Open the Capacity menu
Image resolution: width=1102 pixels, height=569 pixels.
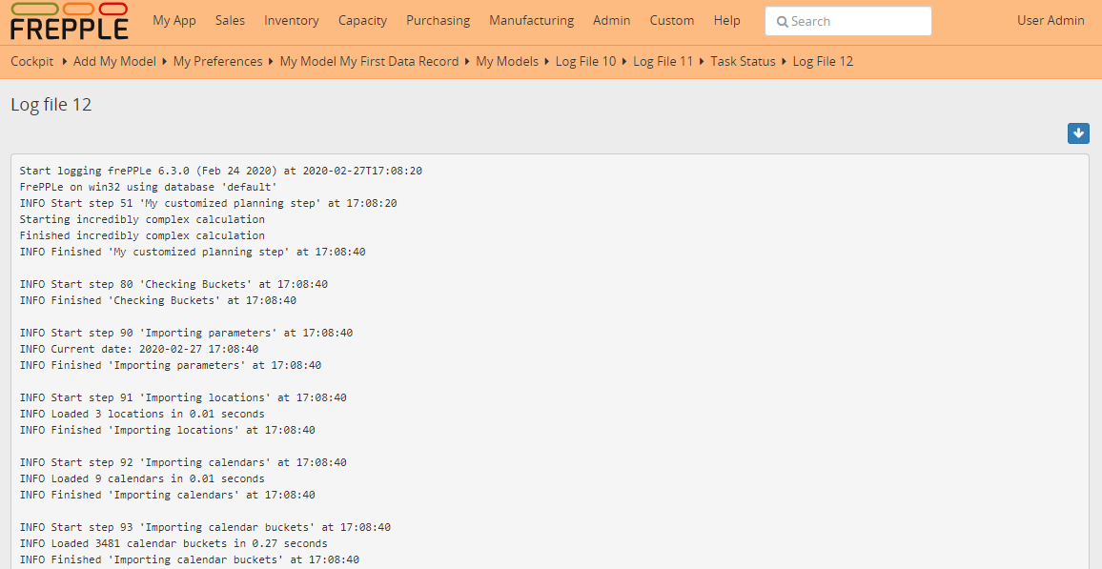coord(362,20)
